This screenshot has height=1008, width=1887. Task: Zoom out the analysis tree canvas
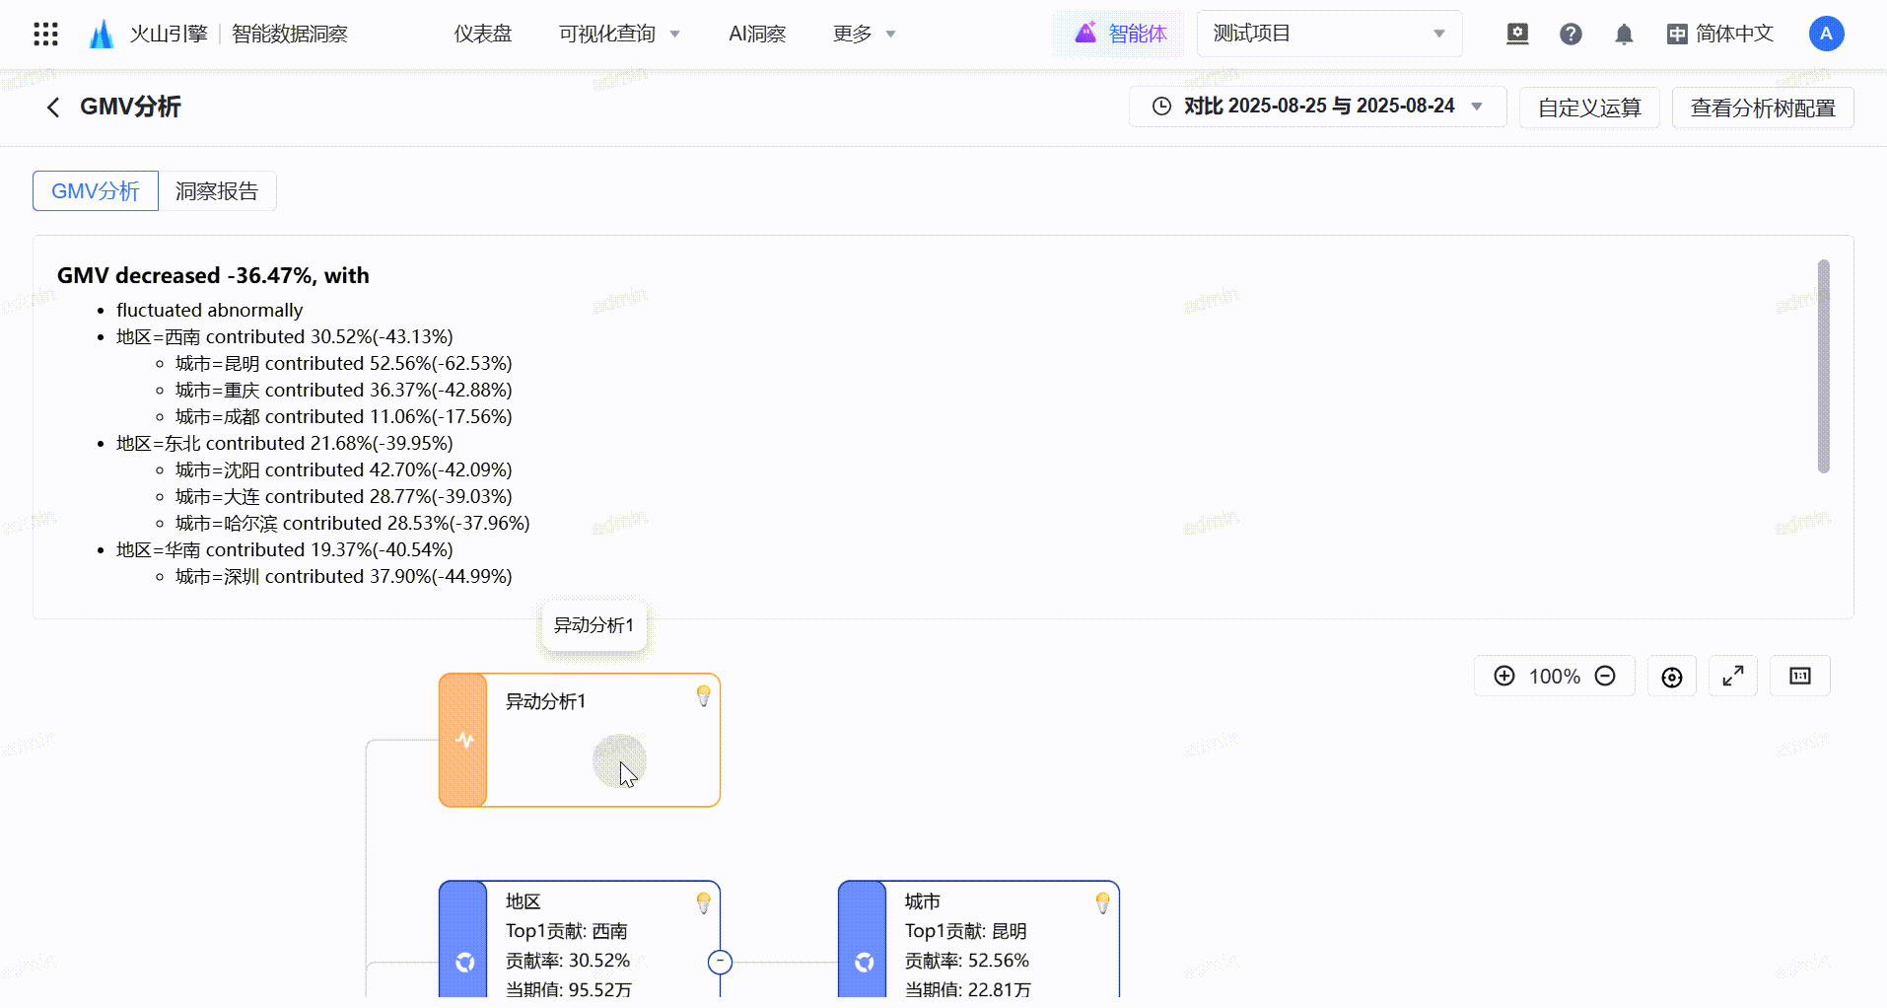click(1605, 676)
